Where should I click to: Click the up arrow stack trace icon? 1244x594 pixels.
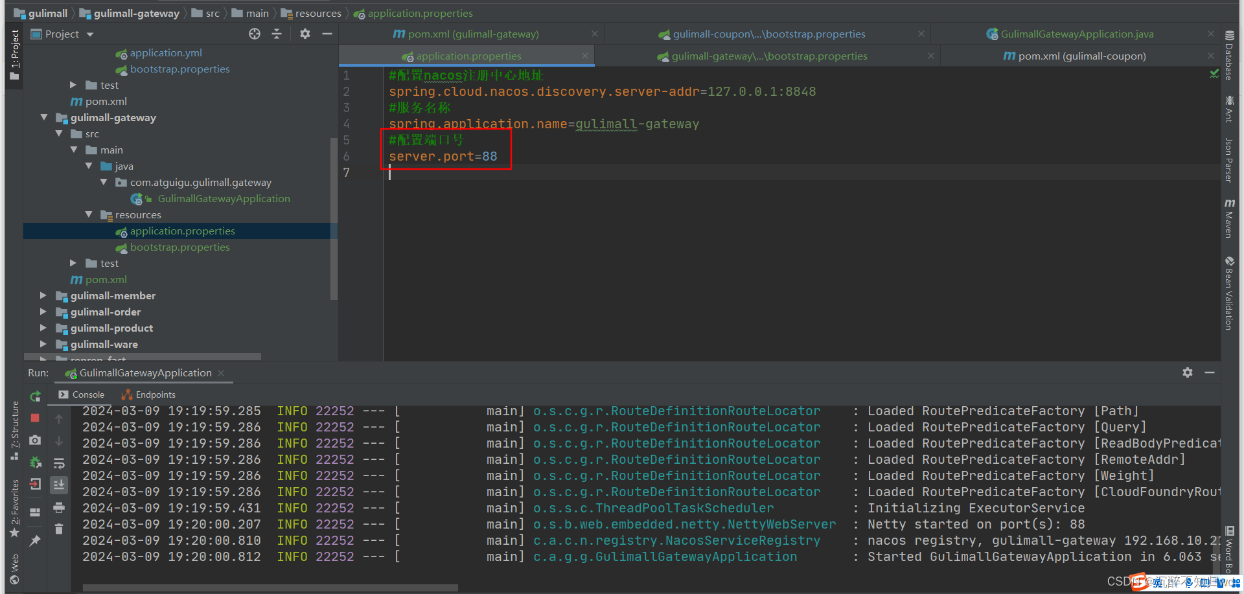coord(59,419)
